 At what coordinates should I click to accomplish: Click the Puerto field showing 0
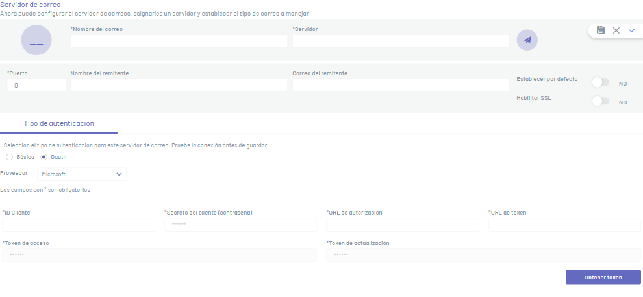(36, 85)
